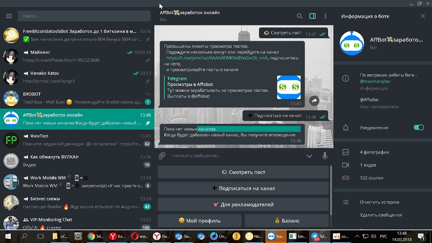Click the AffBot chat header title

[190, 12]
